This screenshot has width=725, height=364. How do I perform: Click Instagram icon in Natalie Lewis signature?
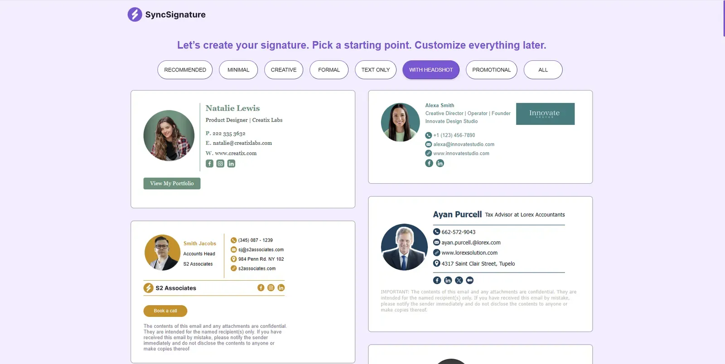[220, 163]
